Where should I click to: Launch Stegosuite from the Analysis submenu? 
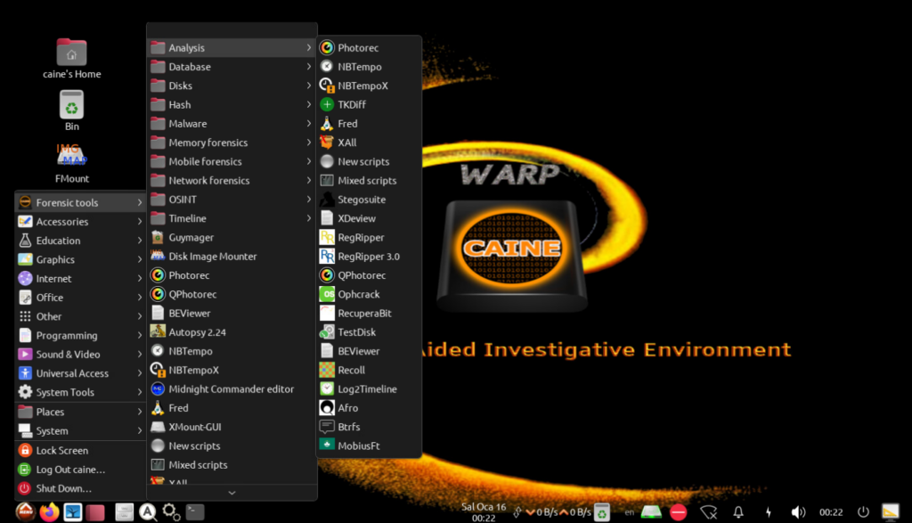(x=369, y=200)
